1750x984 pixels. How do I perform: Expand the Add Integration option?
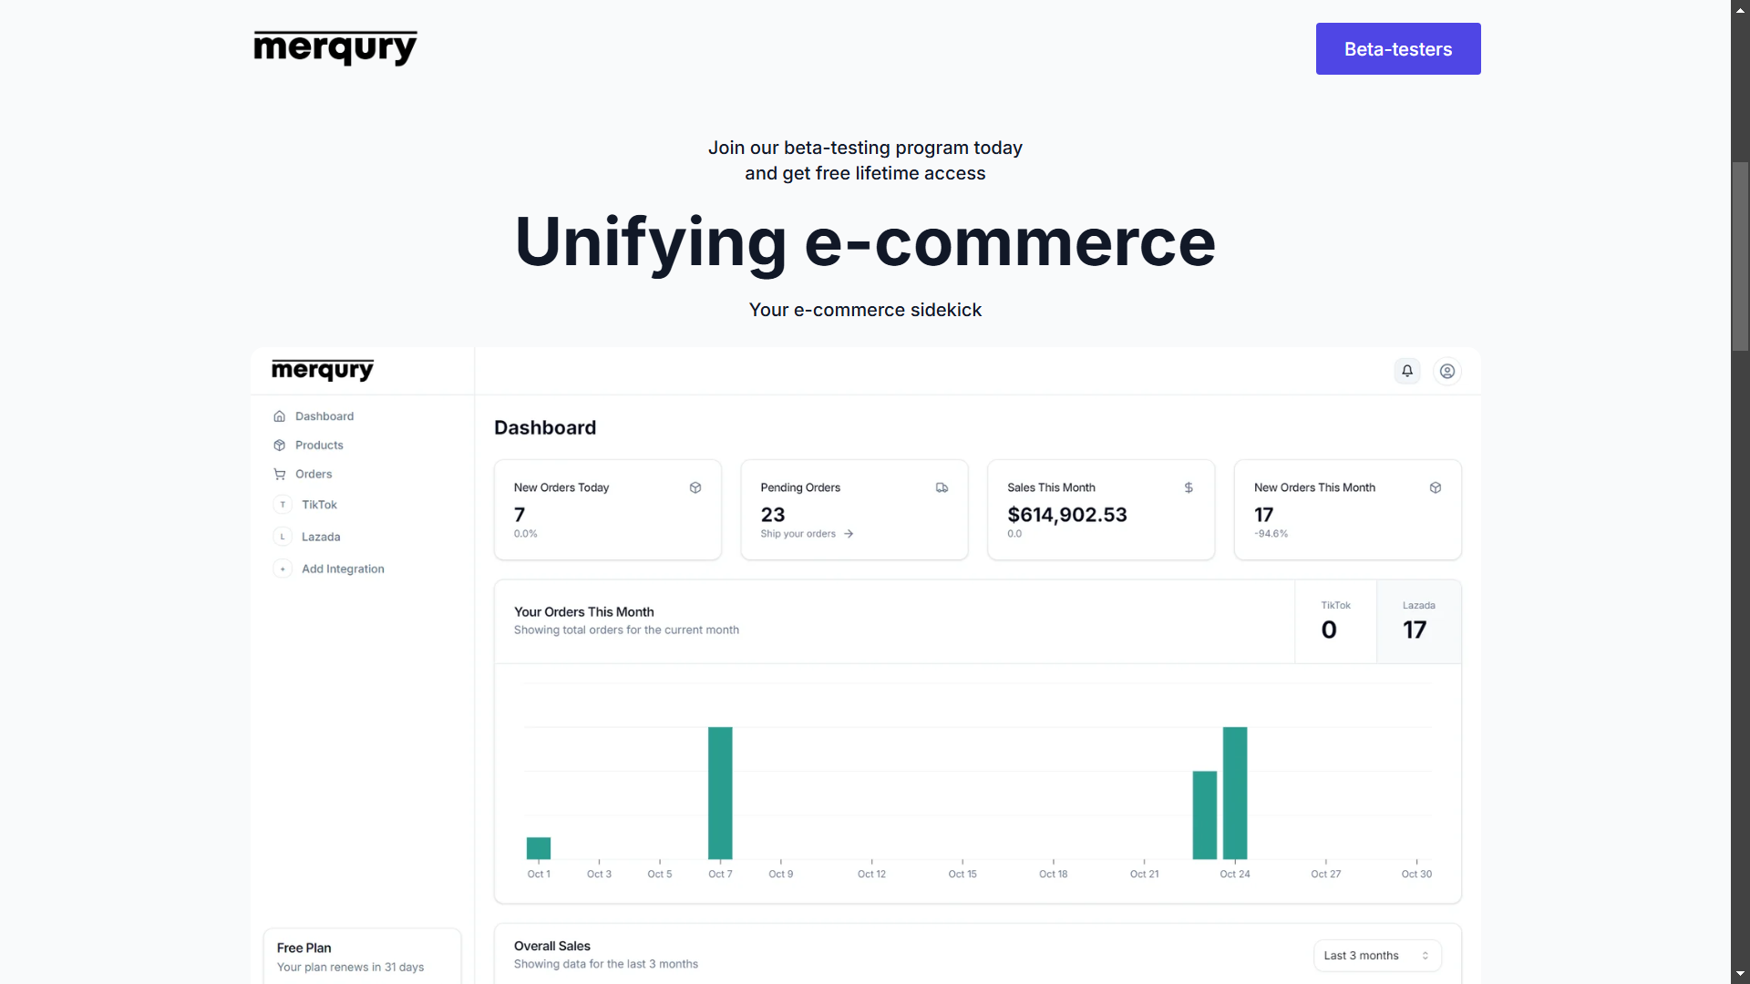pyautogui.click(x=342, y=569)
